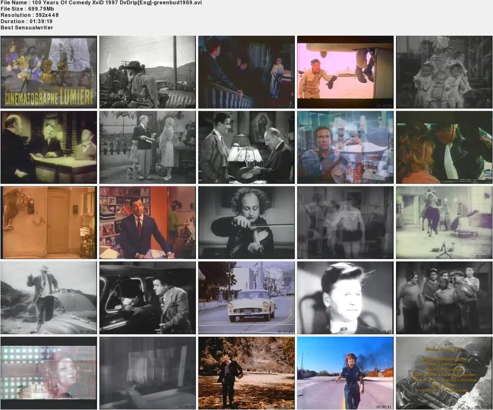Select thumbnail of masked figure in green goggles
493x410 pixels.
444,147
